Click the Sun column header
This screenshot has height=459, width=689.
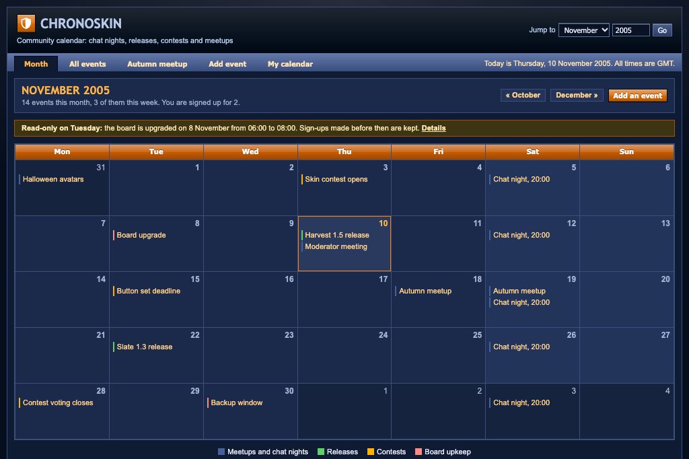click(x=626, y=151)
